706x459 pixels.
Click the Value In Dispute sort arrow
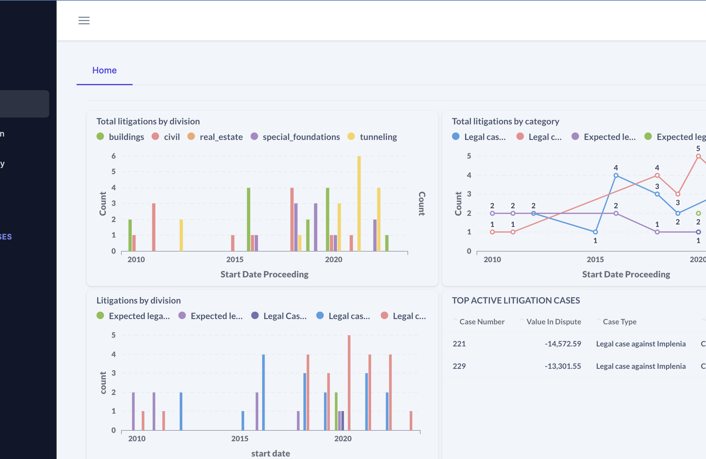pyautogui.click(x=522, y=320)
